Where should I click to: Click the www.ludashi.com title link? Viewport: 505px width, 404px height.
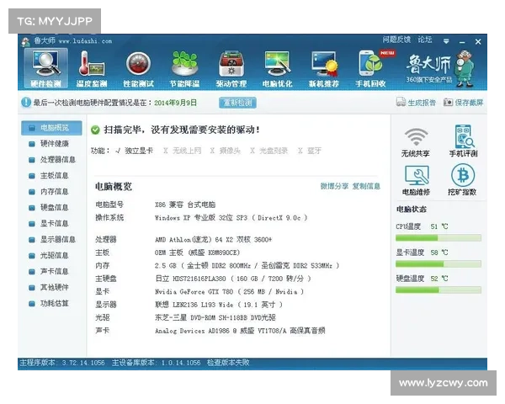pos(85,41)
